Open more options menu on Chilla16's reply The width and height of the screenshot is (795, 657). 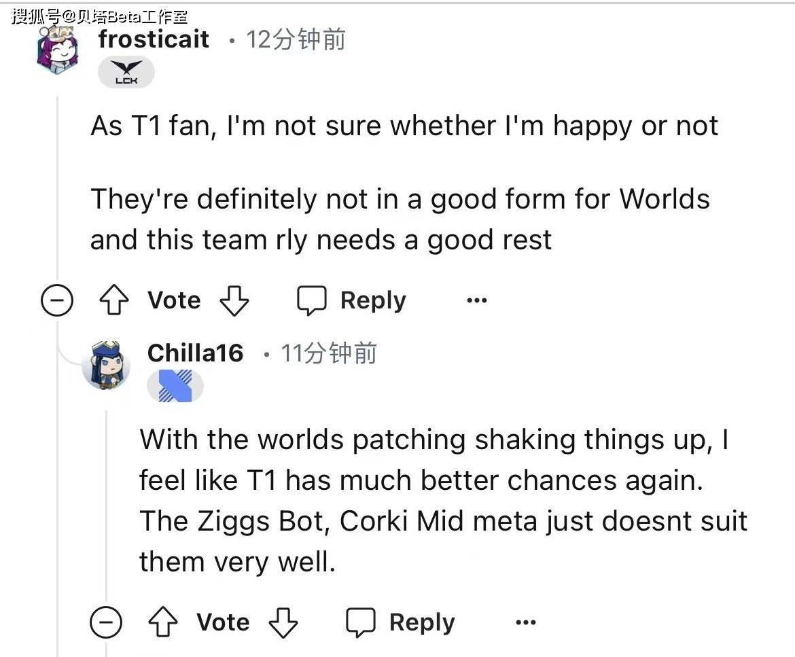click(526, 622)
